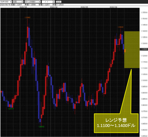Click the 1.14222 high price label

pyautogui.click(x=120, y=27)
